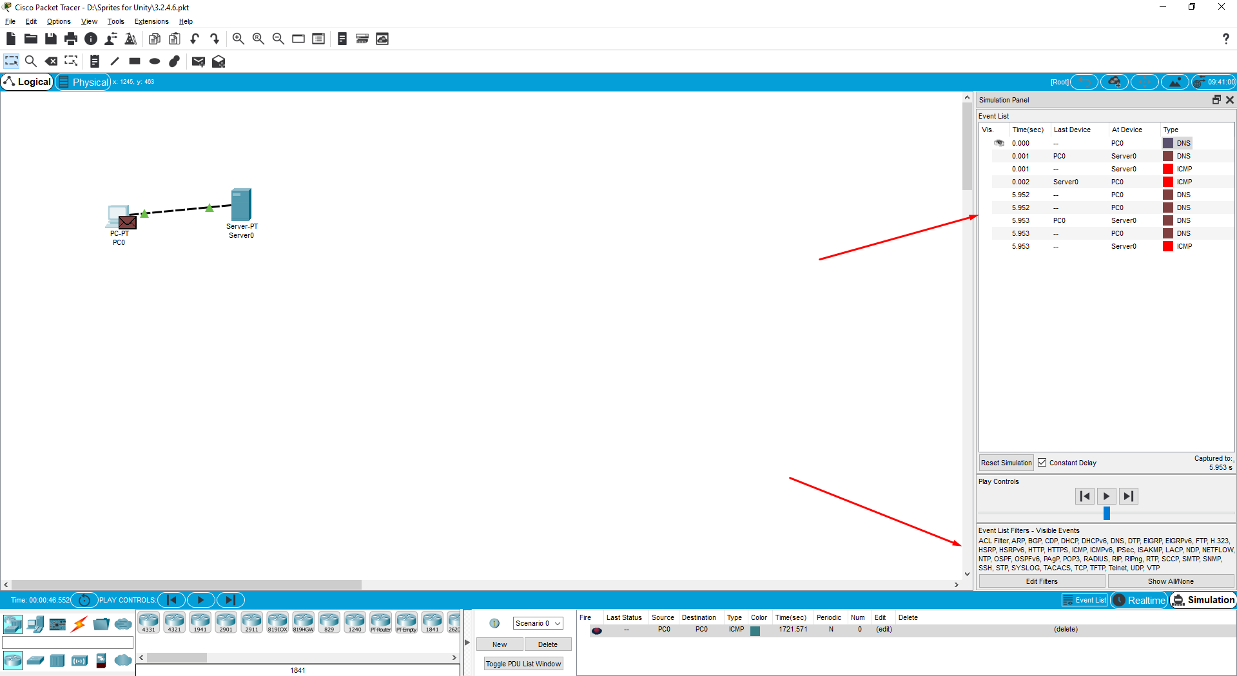Select the Add Complex PDU open envelope icon
Screen dimensions: 1237x676
tap(219, 61)
